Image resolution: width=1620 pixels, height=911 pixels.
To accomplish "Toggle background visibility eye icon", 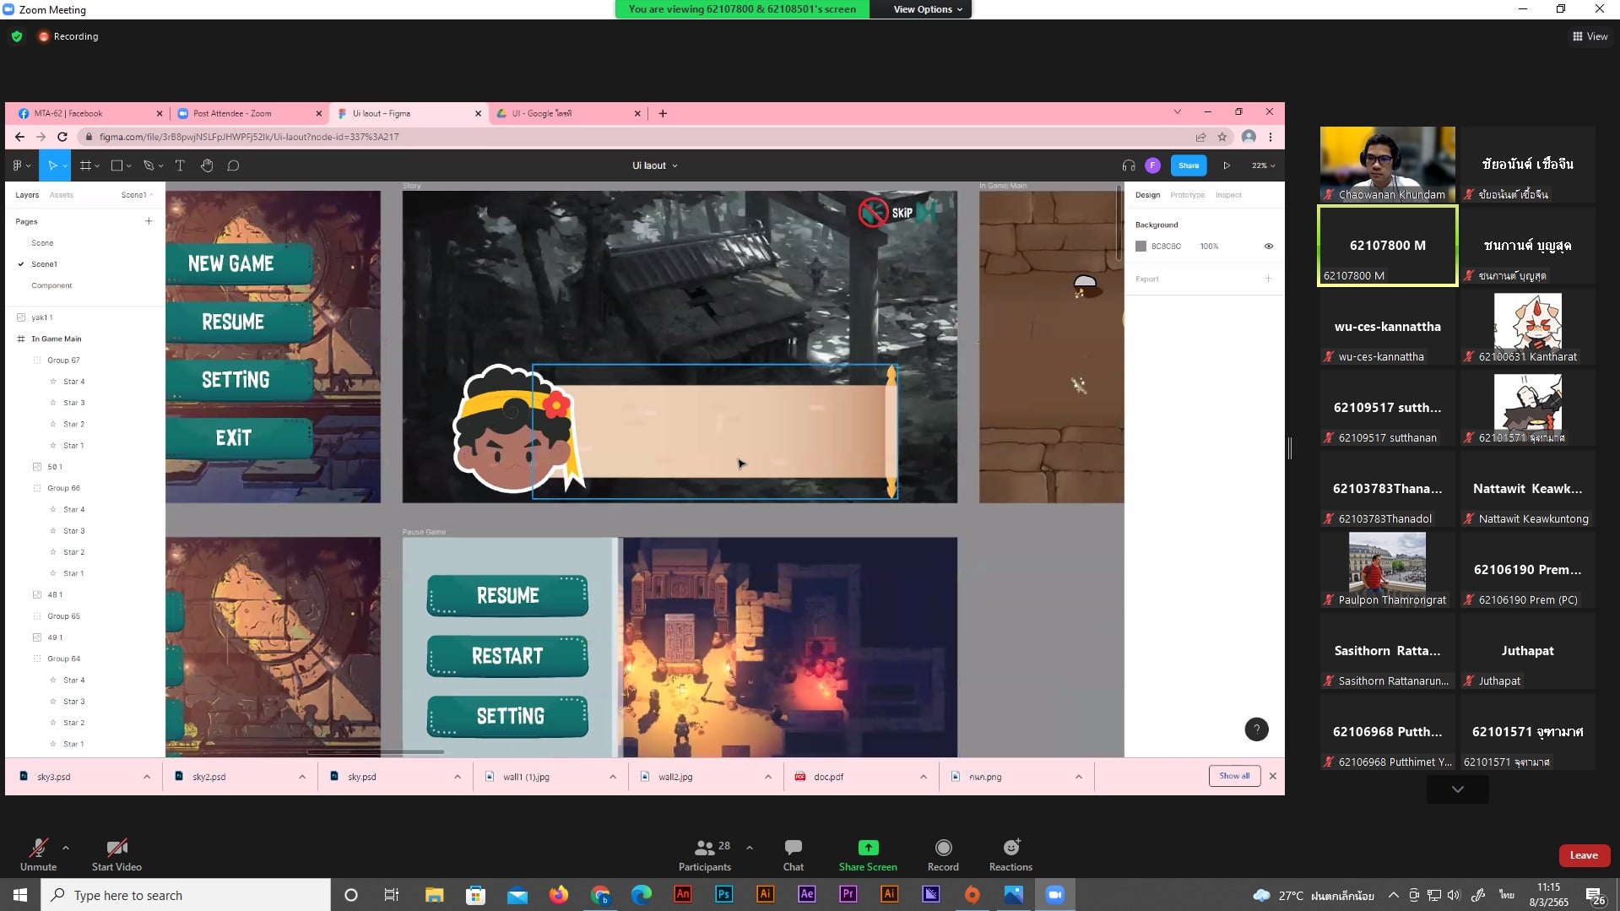I will (1268, 247).
